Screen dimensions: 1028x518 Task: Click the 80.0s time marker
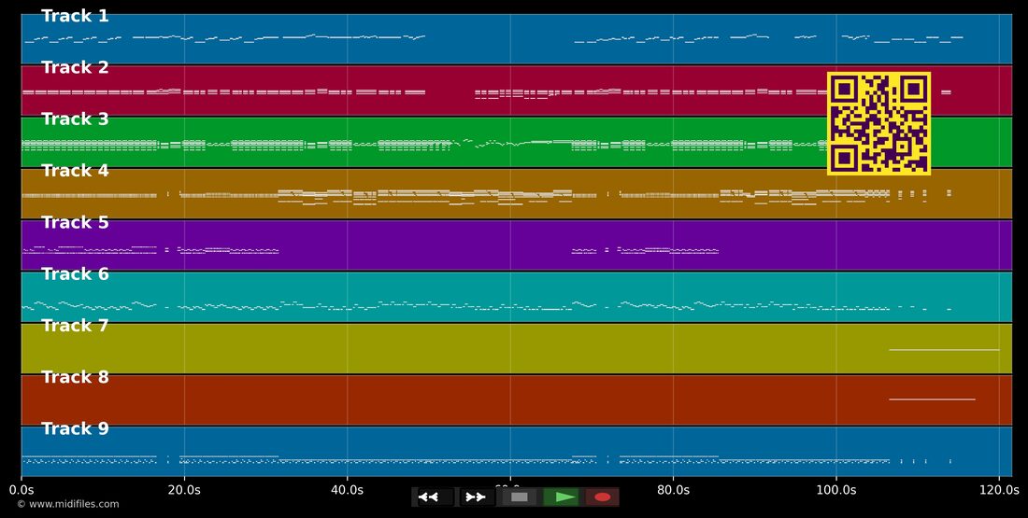click(673, 490)
